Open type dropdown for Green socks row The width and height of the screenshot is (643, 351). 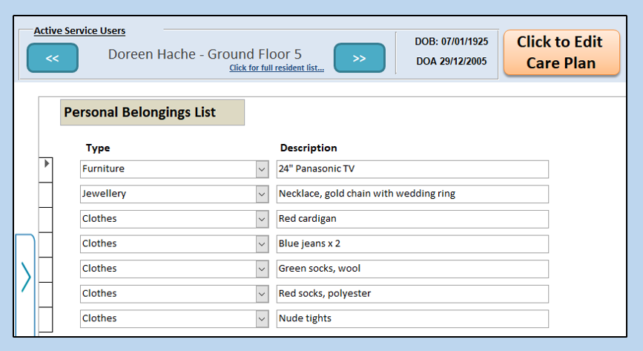point(262,269)
